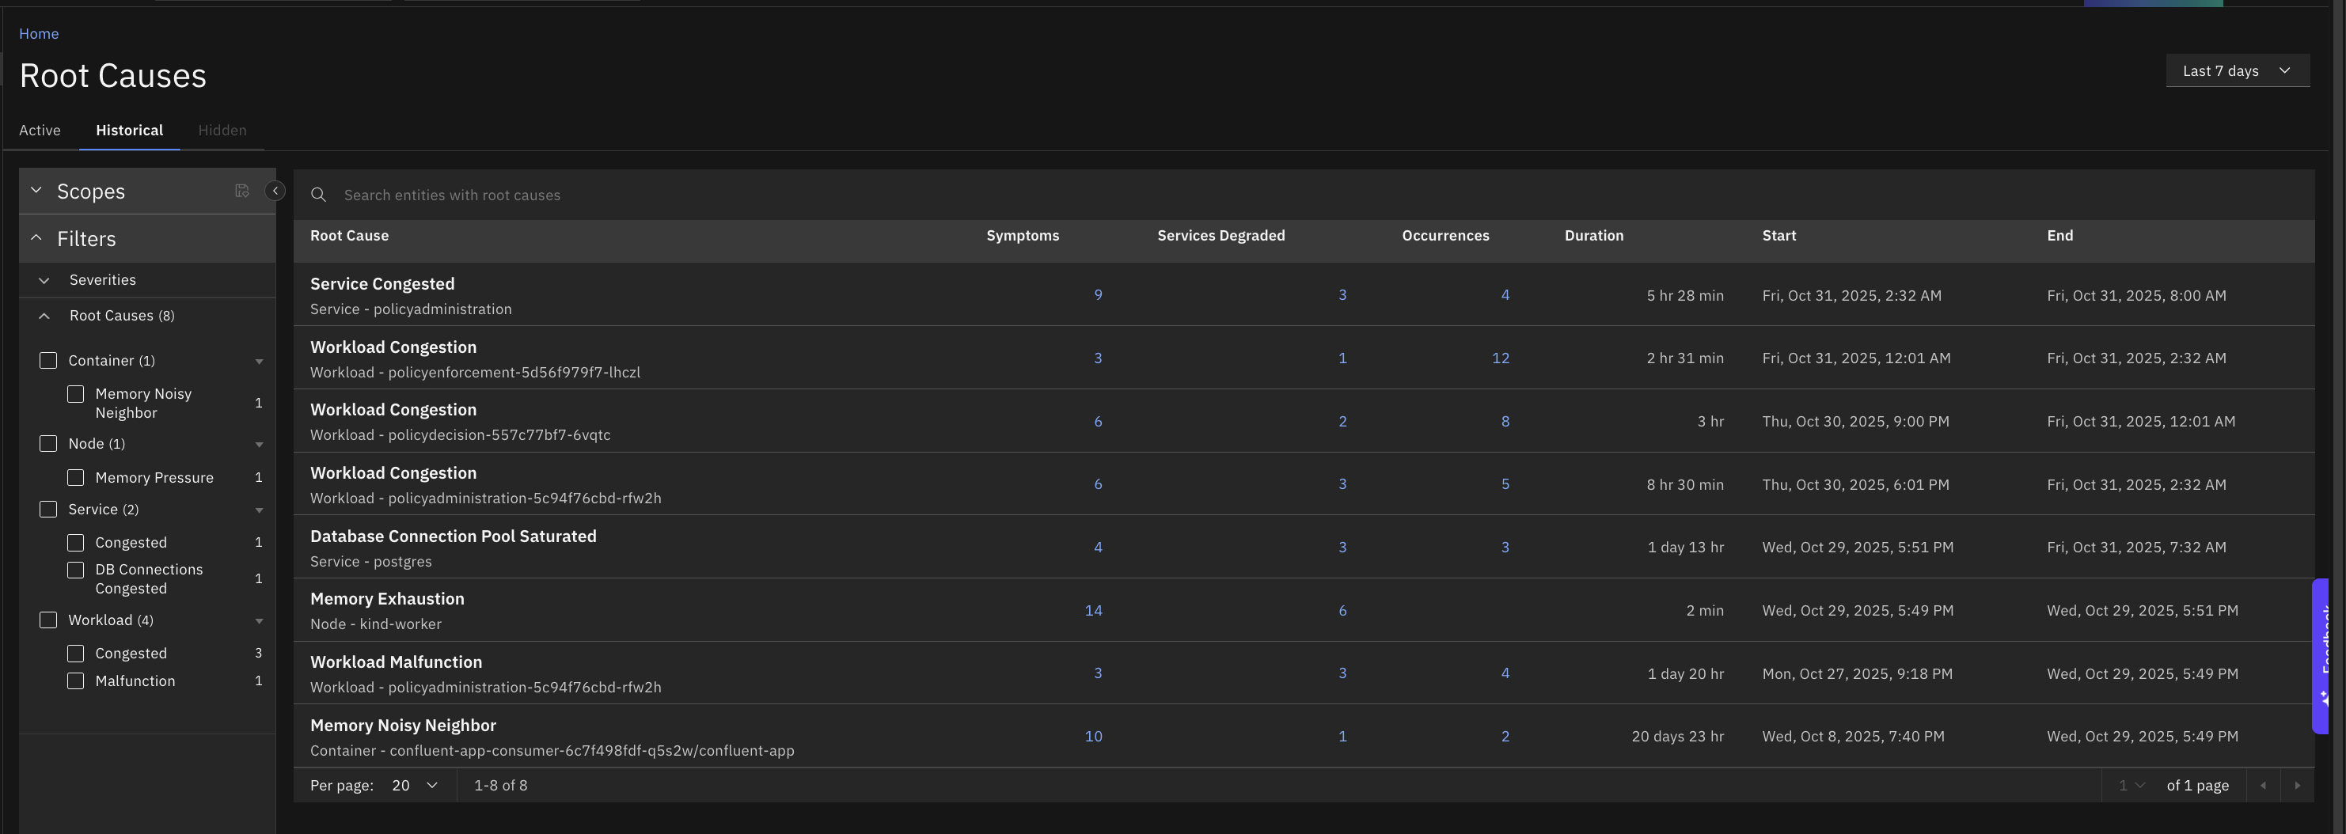Collapse the Container filter group arrow
This screenshot has width=2346, height=834.
260,362
